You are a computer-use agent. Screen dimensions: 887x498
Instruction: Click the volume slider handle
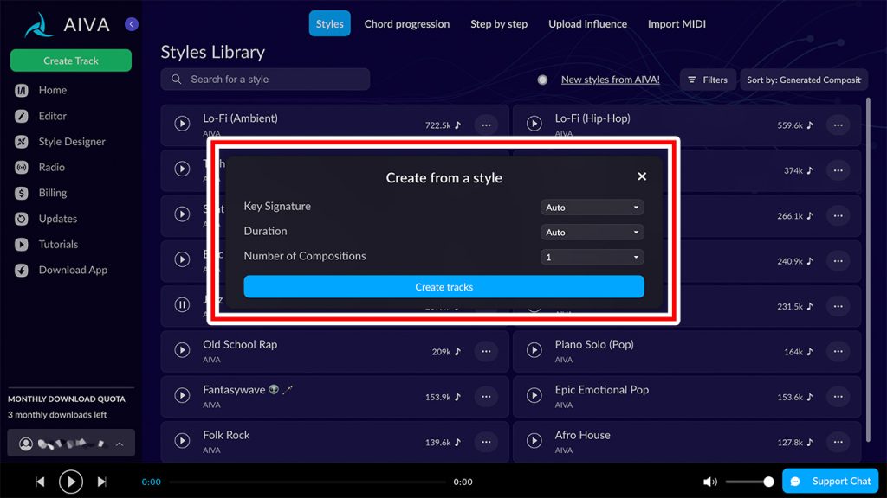(x=768, y=482)
